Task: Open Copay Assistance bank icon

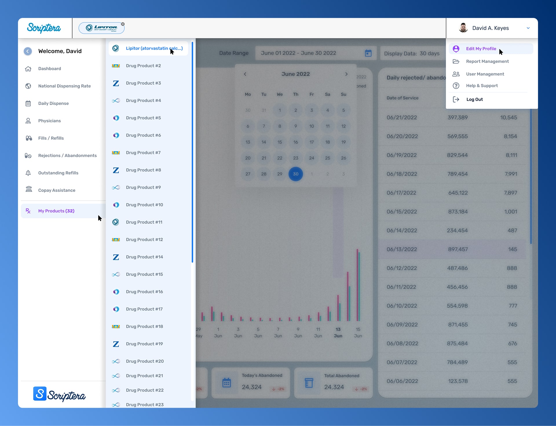Action: tap(29, 189)
